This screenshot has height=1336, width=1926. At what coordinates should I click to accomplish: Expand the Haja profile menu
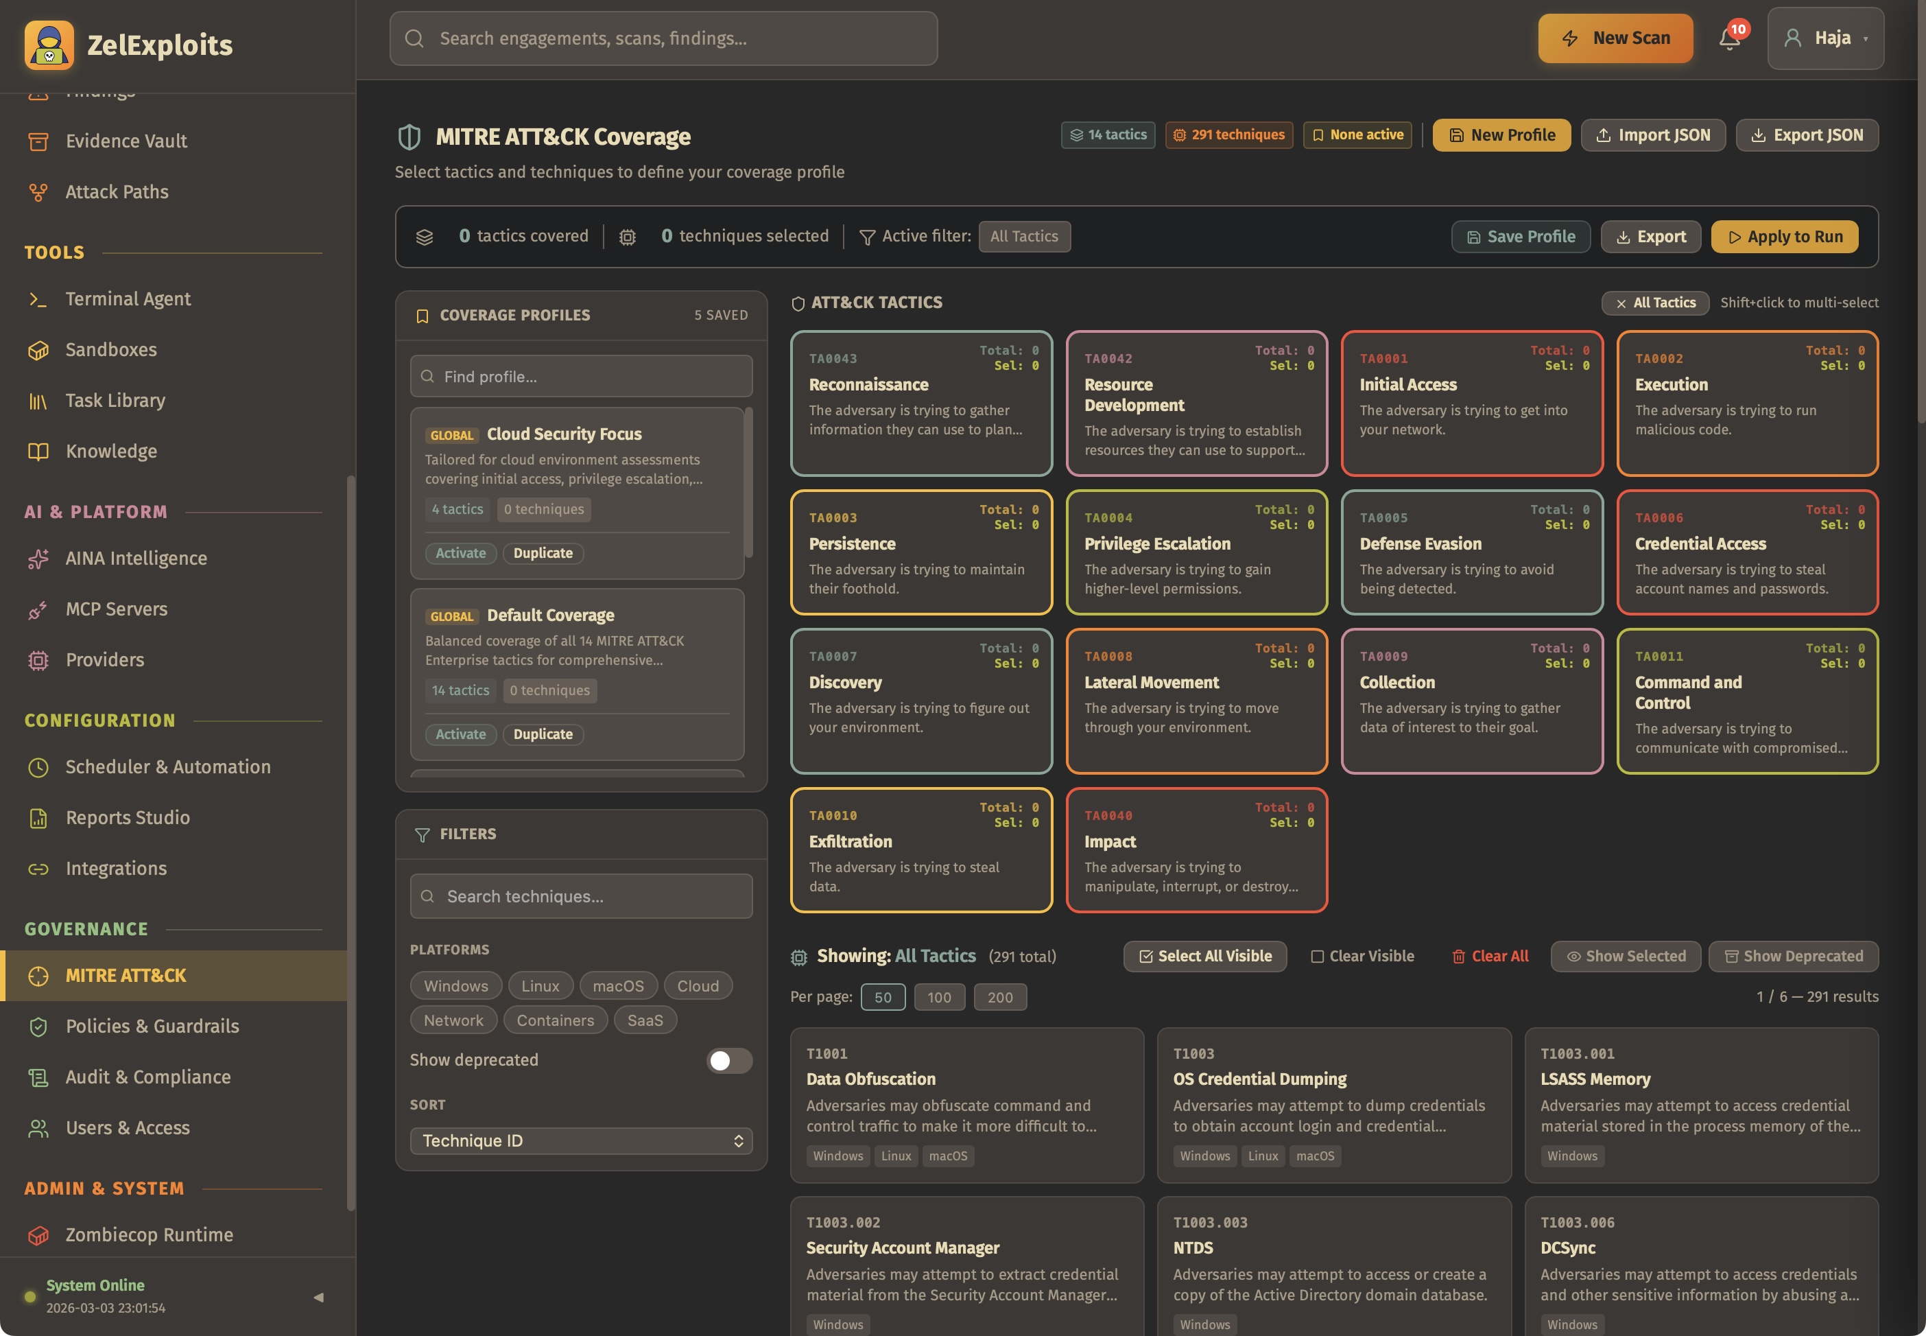click(x=1824, y=38)
